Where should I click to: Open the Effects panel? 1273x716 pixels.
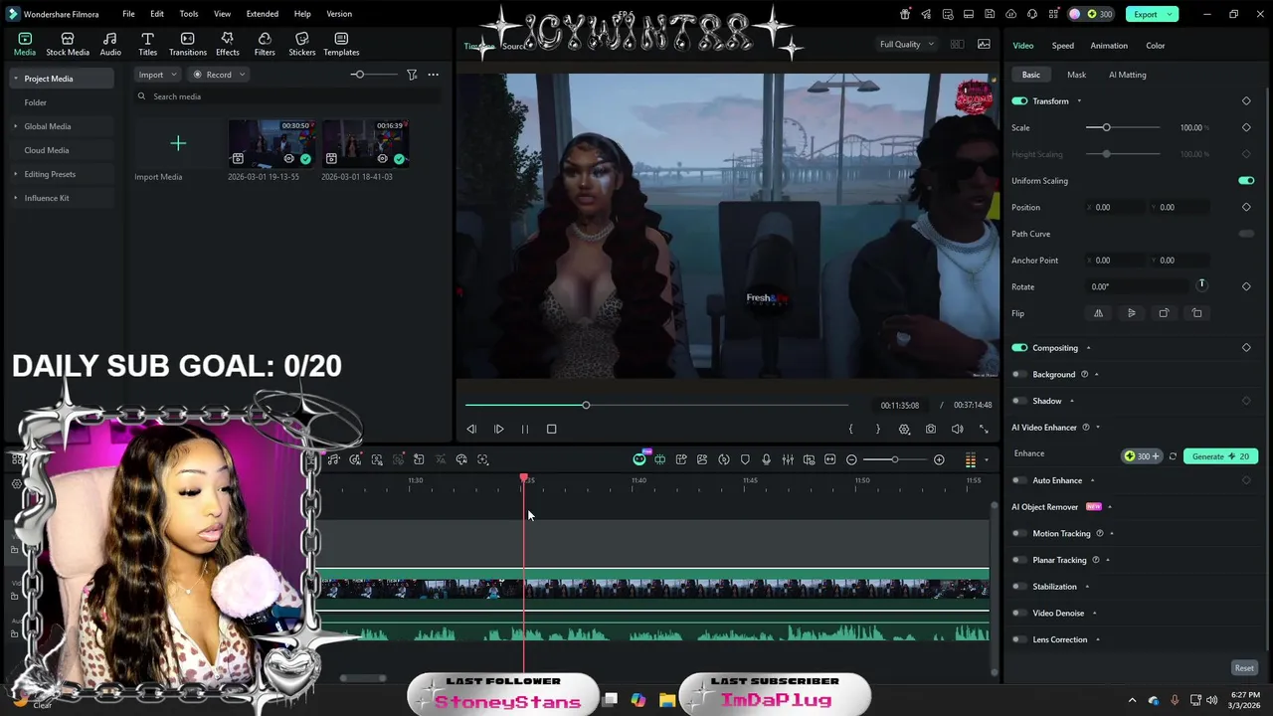[x=228, y=44]
